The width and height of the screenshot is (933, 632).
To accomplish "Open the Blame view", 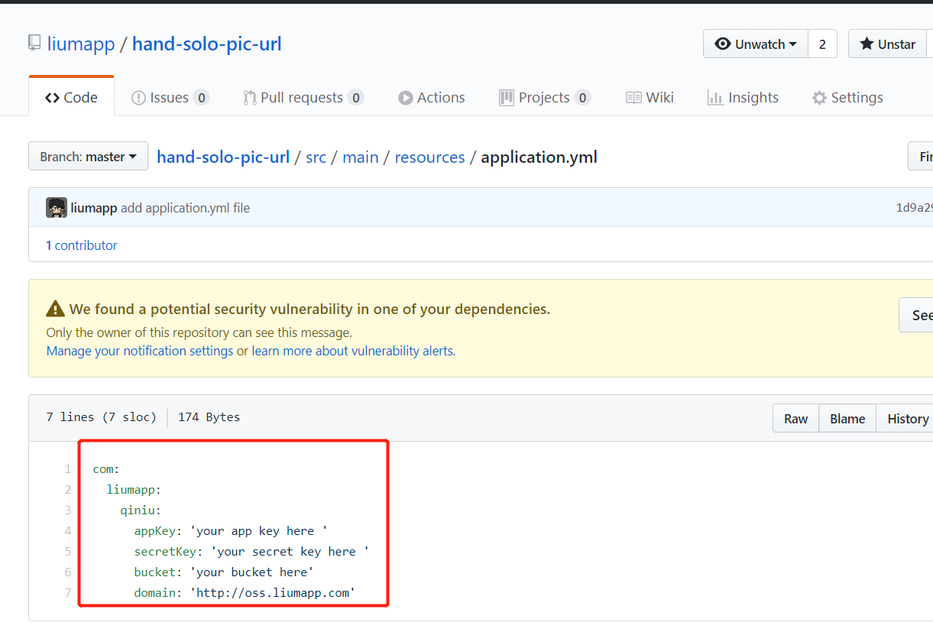I will point(847,419).
